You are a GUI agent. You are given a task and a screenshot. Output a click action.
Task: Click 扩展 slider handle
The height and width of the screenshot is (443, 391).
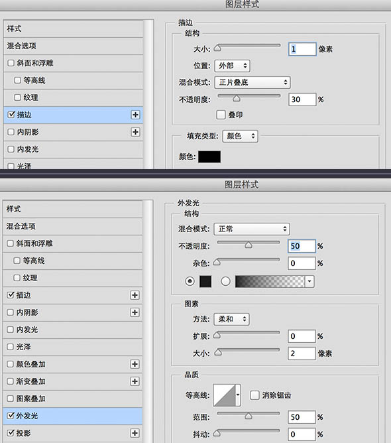(217, 335)
